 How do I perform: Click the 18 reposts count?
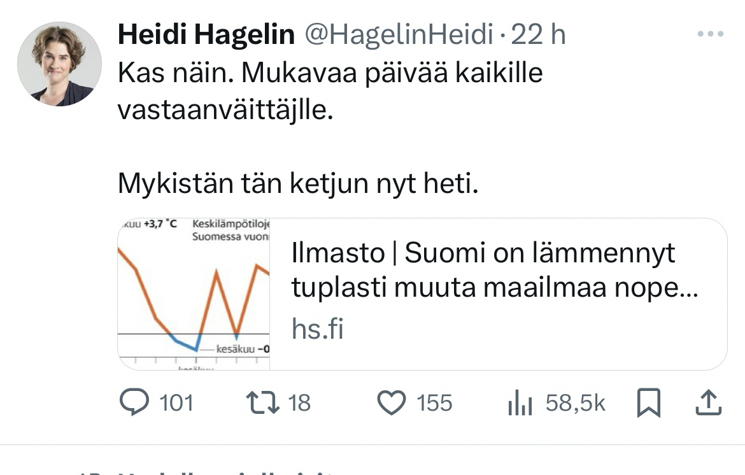pos(299,403)
